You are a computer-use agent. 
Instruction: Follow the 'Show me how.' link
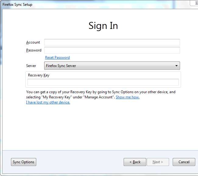128,97
